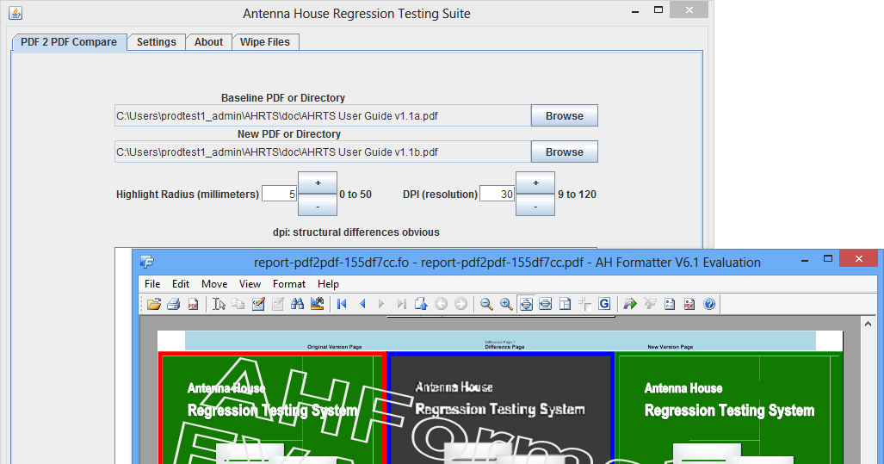This screenshot has height=464, width=884.
Task: Click the Difference Page thumbnail
Action: (501, 409)
